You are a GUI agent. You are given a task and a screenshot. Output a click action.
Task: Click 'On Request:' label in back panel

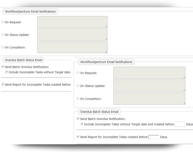(x=13, y=22)
